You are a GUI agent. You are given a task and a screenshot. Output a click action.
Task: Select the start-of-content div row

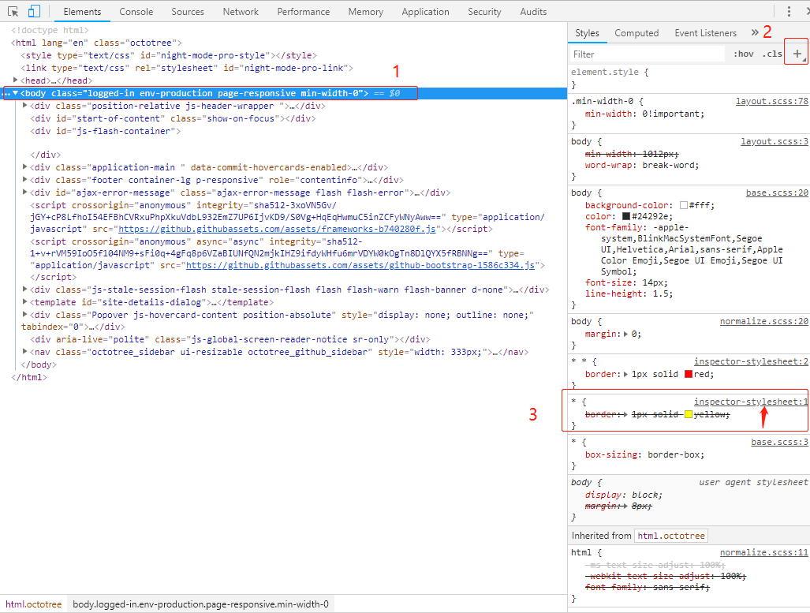pos(173,118)
